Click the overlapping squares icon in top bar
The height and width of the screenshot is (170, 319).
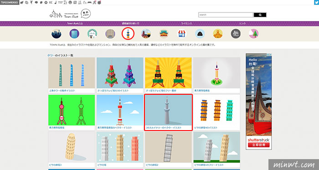26,2
